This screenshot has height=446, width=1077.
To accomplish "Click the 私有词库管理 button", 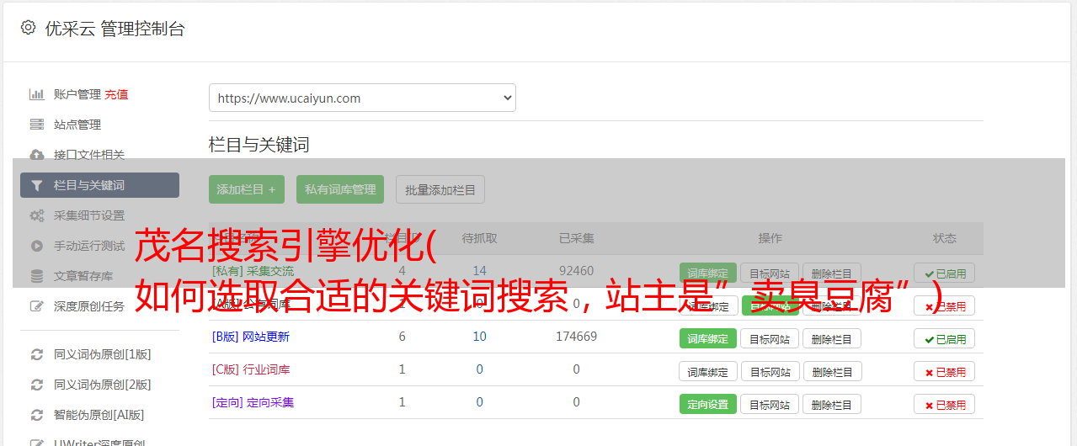I will (340, 189).
